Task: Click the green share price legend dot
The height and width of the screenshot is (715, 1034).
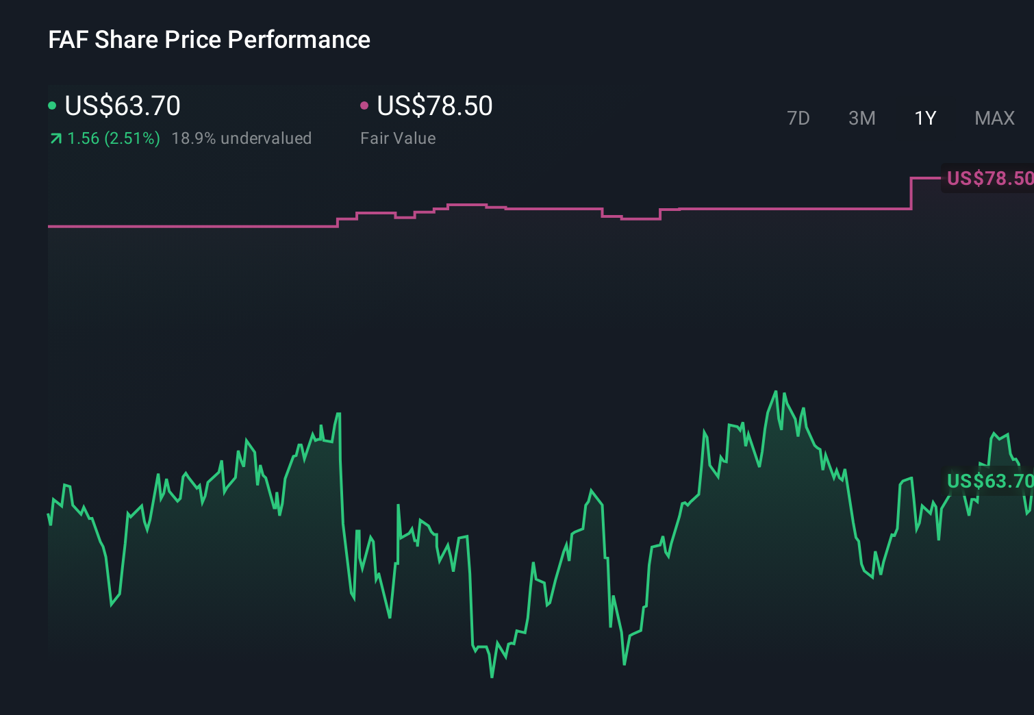Action: (52, 105)
